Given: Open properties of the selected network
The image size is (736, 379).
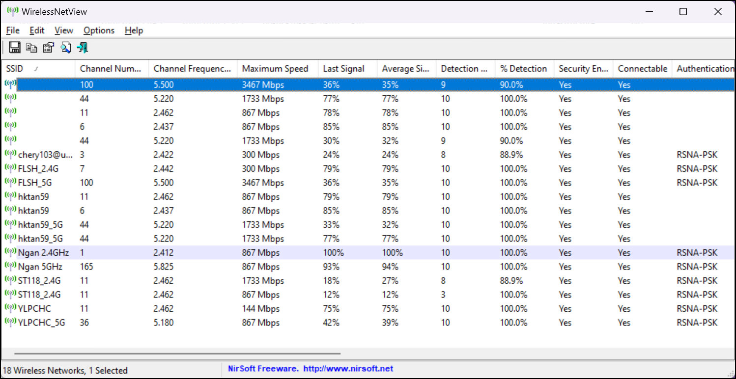Looking at the screenshot, I should [x=48, y=47].
